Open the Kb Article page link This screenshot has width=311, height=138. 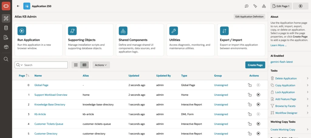click(x=40, y=114)
